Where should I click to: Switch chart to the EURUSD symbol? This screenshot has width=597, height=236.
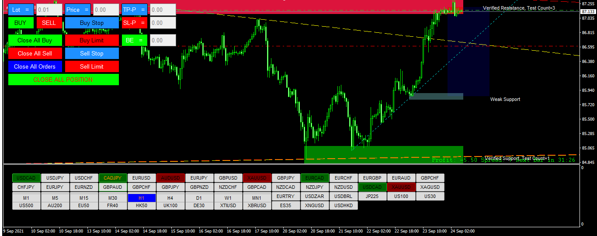tap(141, 178)
